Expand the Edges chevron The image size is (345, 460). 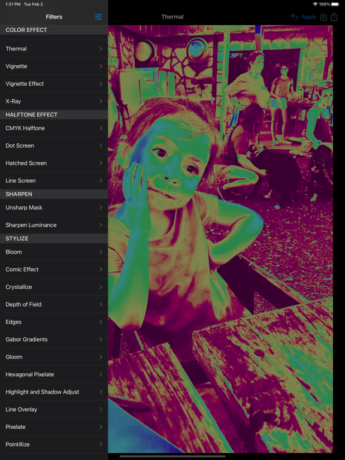click(x=101, y=322)
